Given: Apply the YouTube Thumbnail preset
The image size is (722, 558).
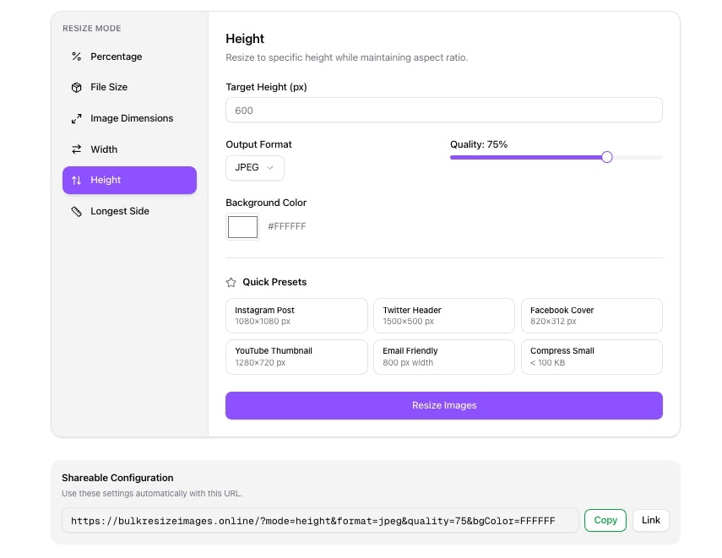Looking at the screenshot, I should click(296, 356).
